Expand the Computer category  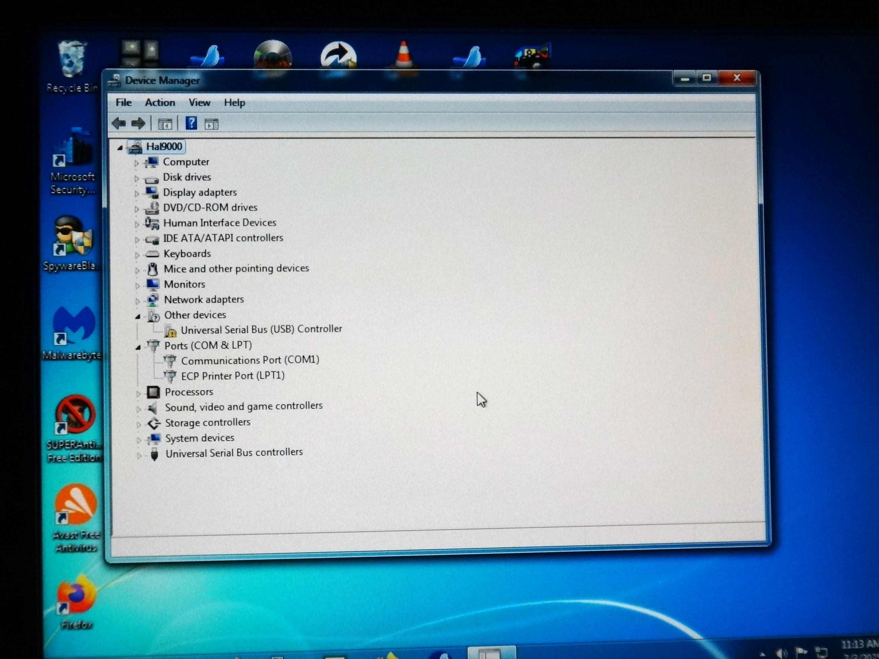click(136, 163)
